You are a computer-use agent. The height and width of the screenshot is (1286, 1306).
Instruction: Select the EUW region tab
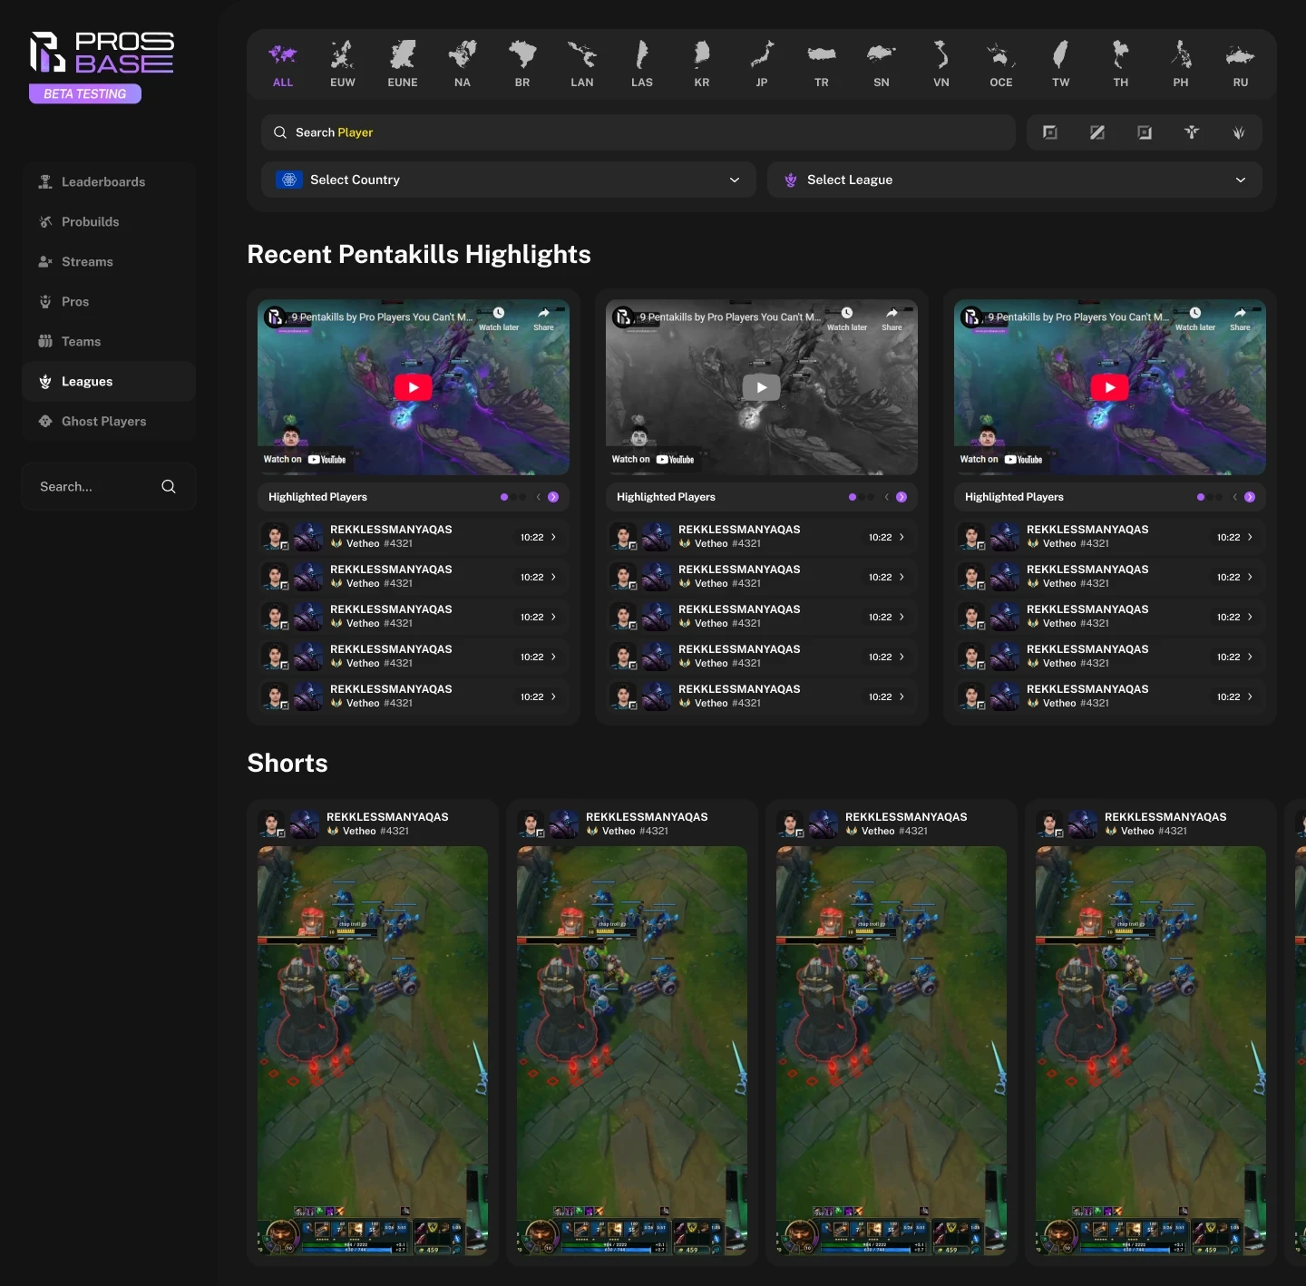343,64
